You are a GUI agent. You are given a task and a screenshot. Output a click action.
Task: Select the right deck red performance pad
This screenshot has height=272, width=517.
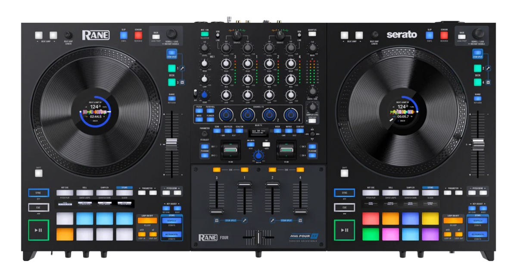click(x=371, y=219)
